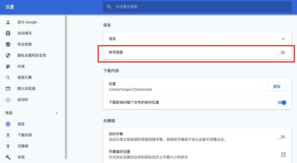
Task: Click the 位置 label in downloads card
Action: pyautogui.click(x=112, y=84)
